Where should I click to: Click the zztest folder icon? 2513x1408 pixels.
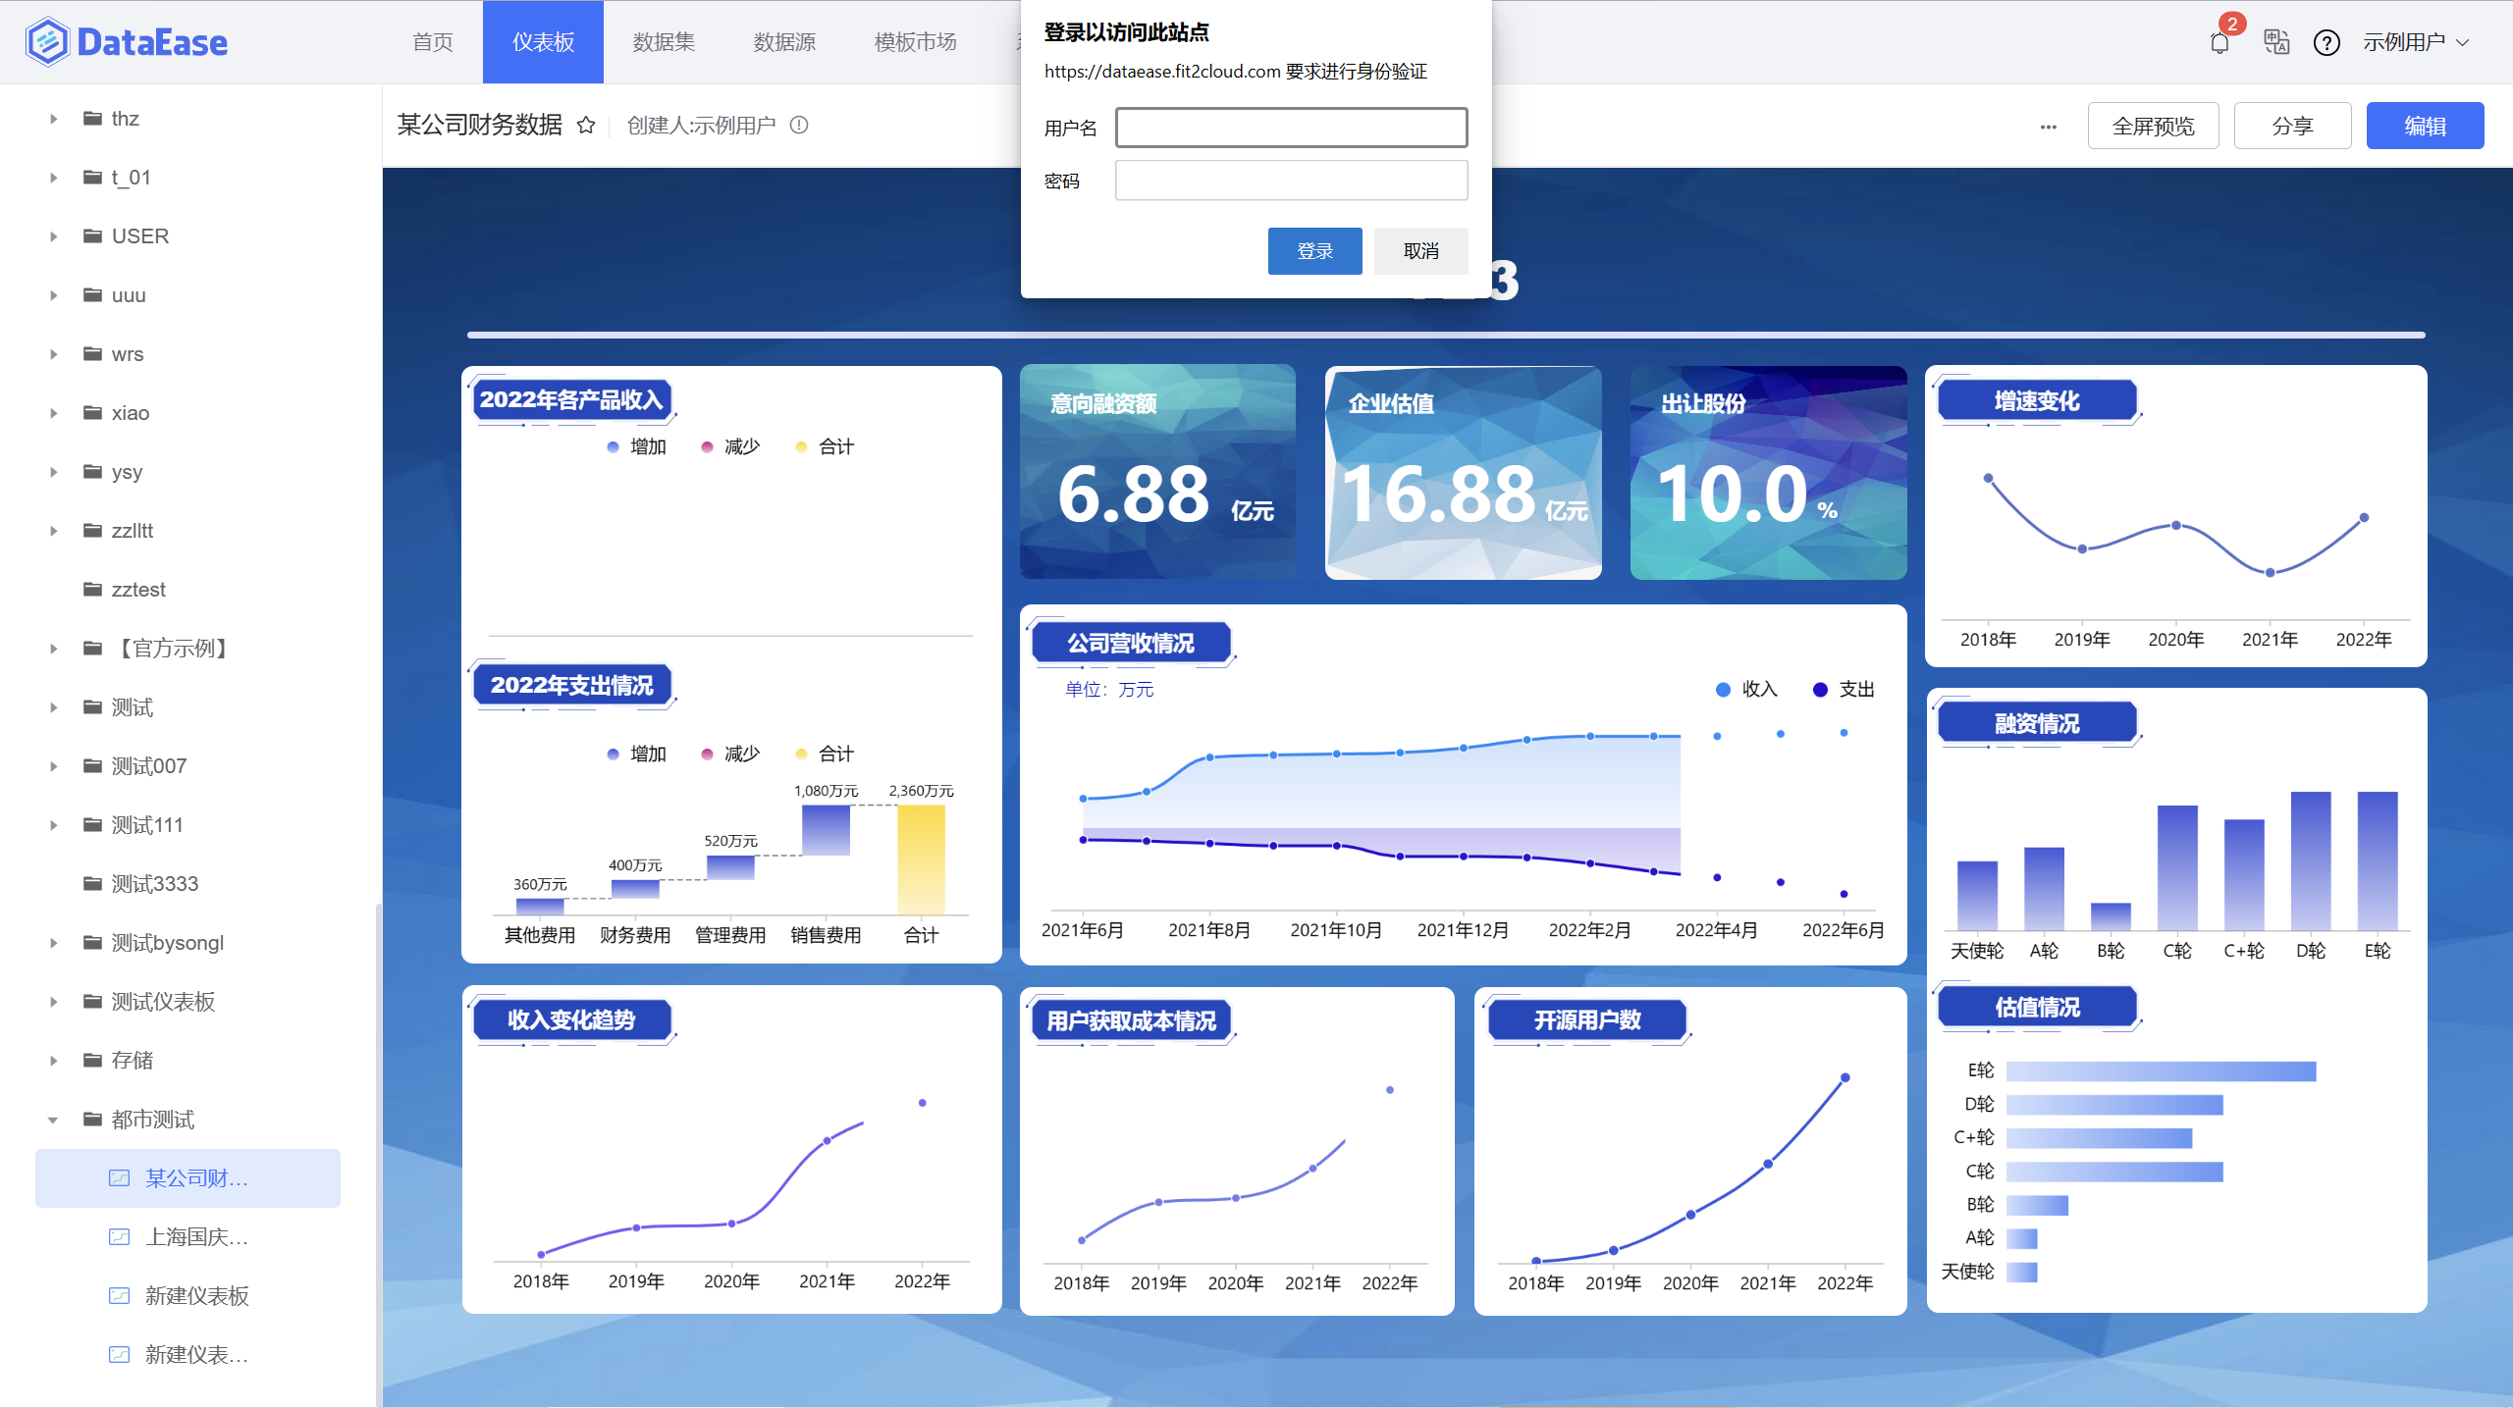pos(93,589)
